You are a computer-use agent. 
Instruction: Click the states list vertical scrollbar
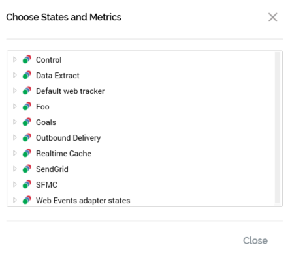coord(278,128)
